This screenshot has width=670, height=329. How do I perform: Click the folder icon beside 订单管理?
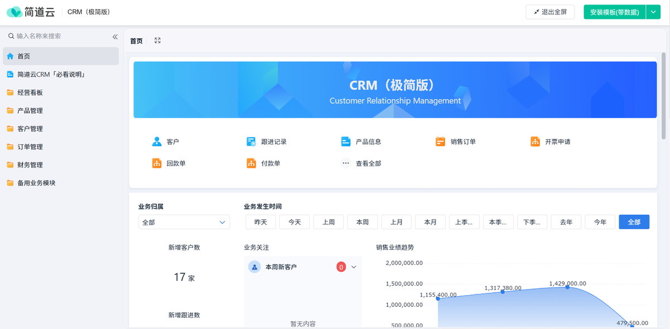coord(10,147)
